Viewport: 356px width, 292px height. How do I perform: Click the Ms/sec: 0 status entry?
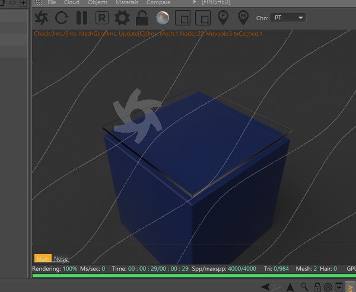pyautogui.click(x=93, y=269)
